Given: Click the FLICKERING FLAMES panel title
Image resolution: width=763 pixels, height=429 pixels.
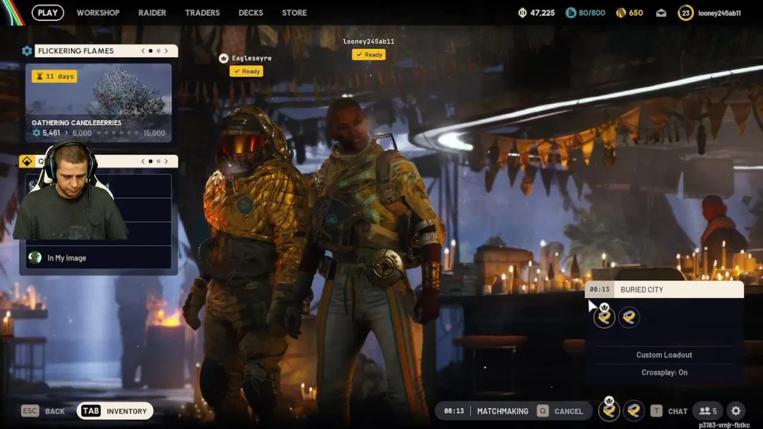Looking at the screenshot, I should point(76,51).
